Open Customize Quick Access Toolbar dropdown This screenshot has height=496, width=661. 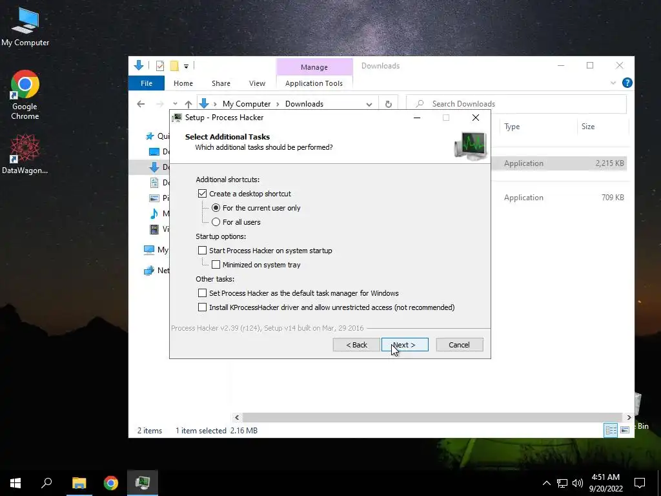pyautogui.click(x=186, y=67)
